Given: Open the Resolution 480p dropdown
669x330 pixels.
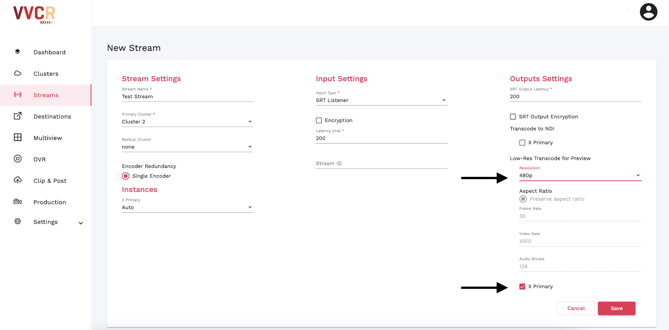Looking at the screenshot, I should [580, 176].
